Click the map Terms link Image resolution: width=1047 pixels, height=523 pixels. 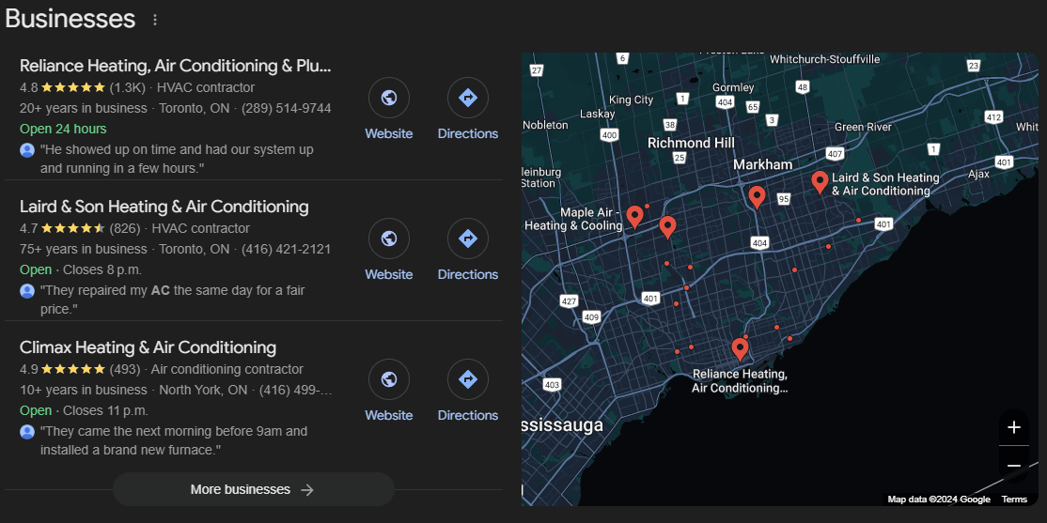click(x=1014, y=500)
